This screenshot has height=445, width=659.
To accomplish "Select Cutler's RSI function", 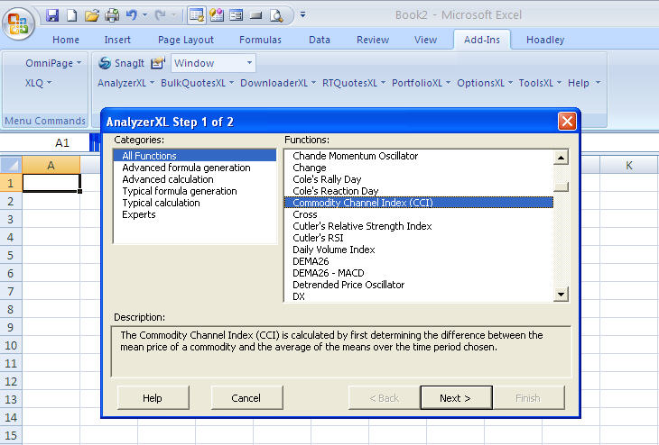I will (x=419, y=238).
